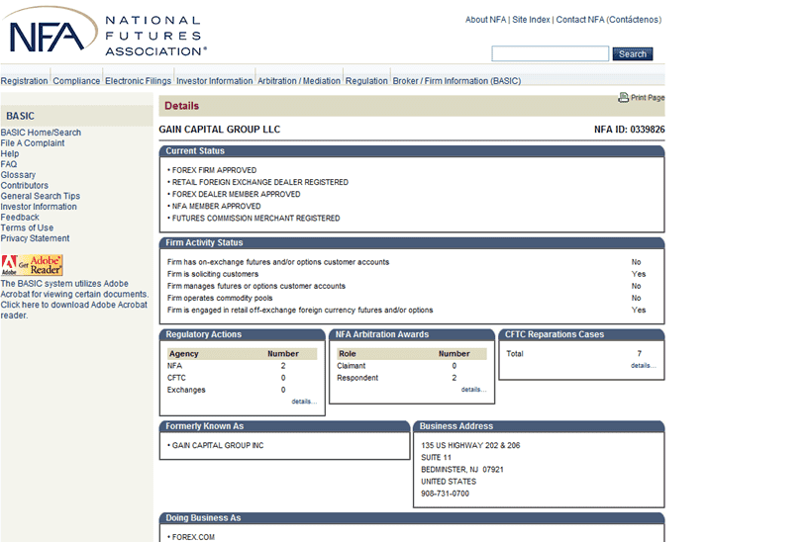The image size is (810, 542).
Task: Open CFTC Reparations Cases details link
Action: 643,366
